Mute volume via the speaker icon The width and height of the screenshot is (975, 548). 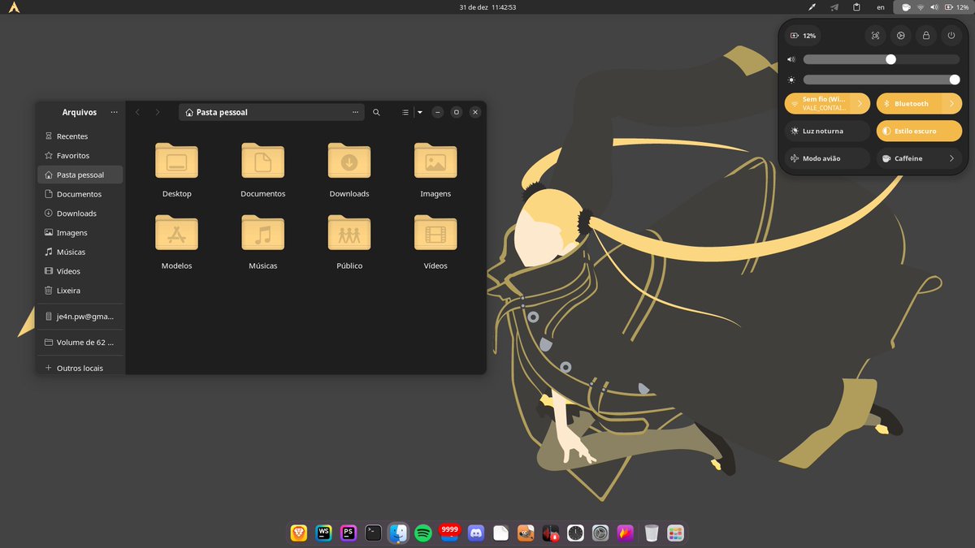coord(791,59)
